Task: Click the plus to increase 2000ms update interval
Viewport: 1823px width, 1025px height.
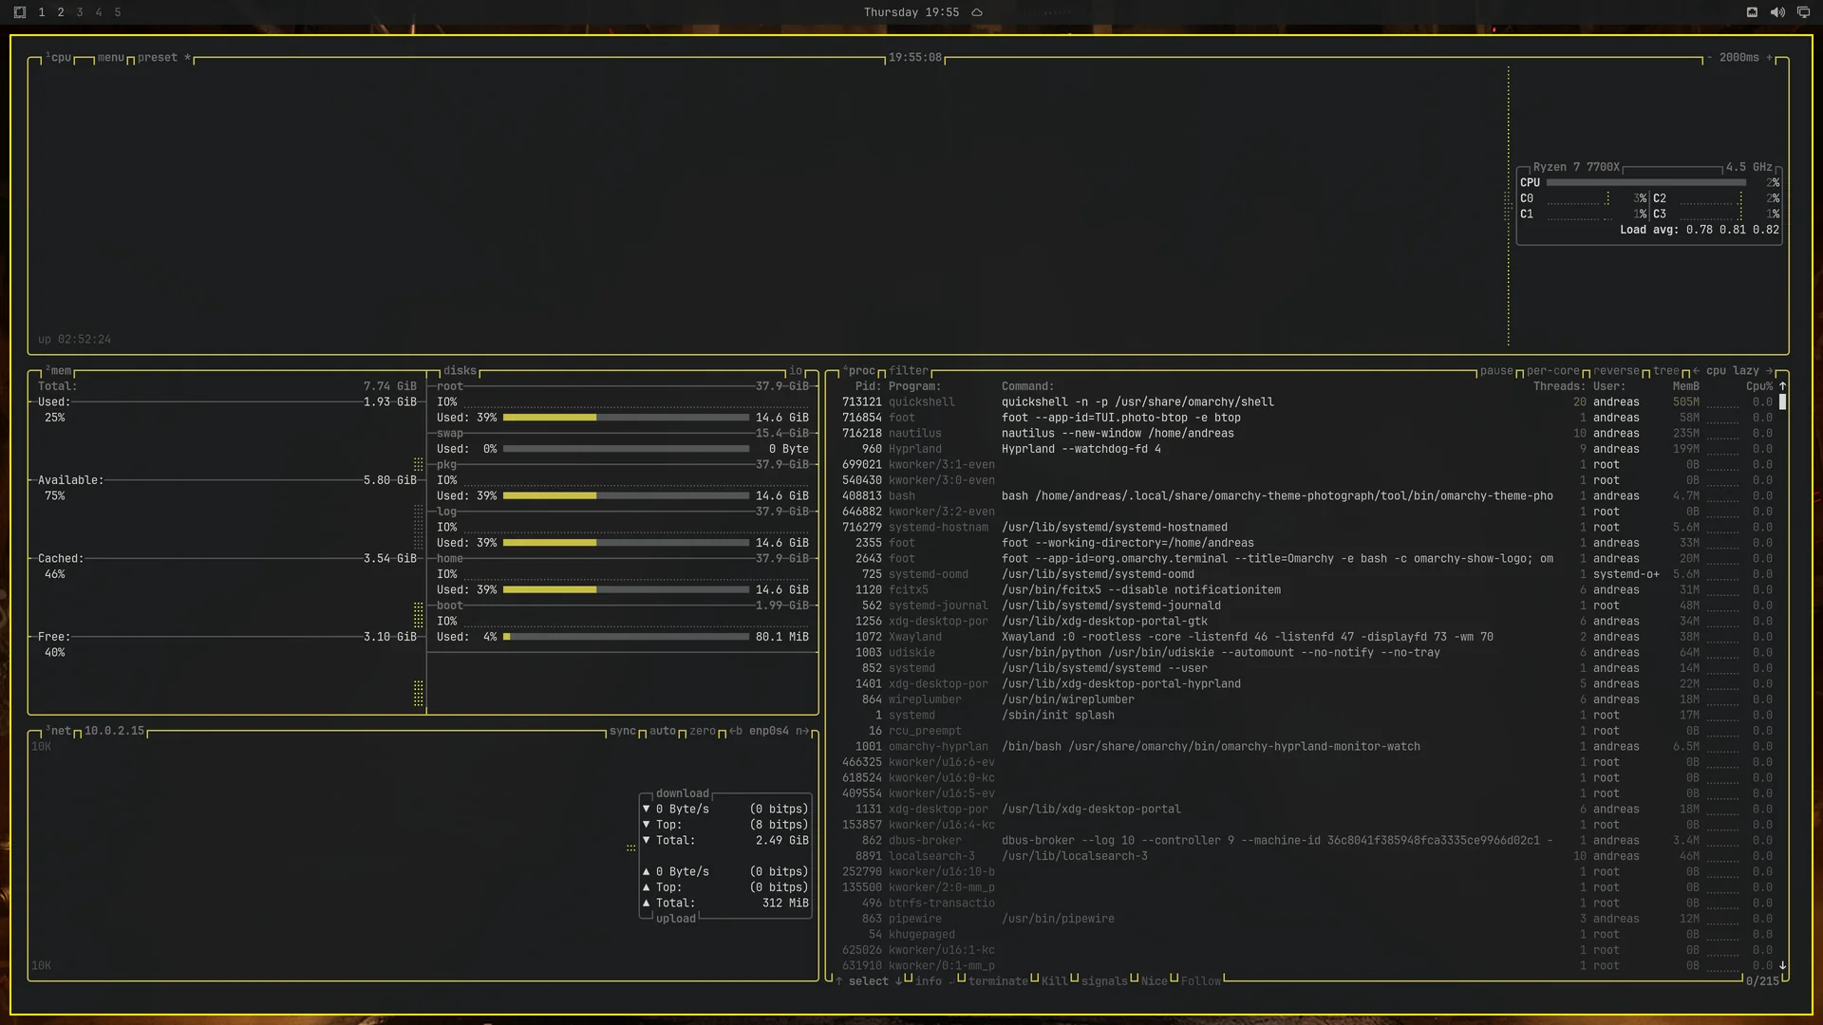Action: click(x=1769, y=58)
